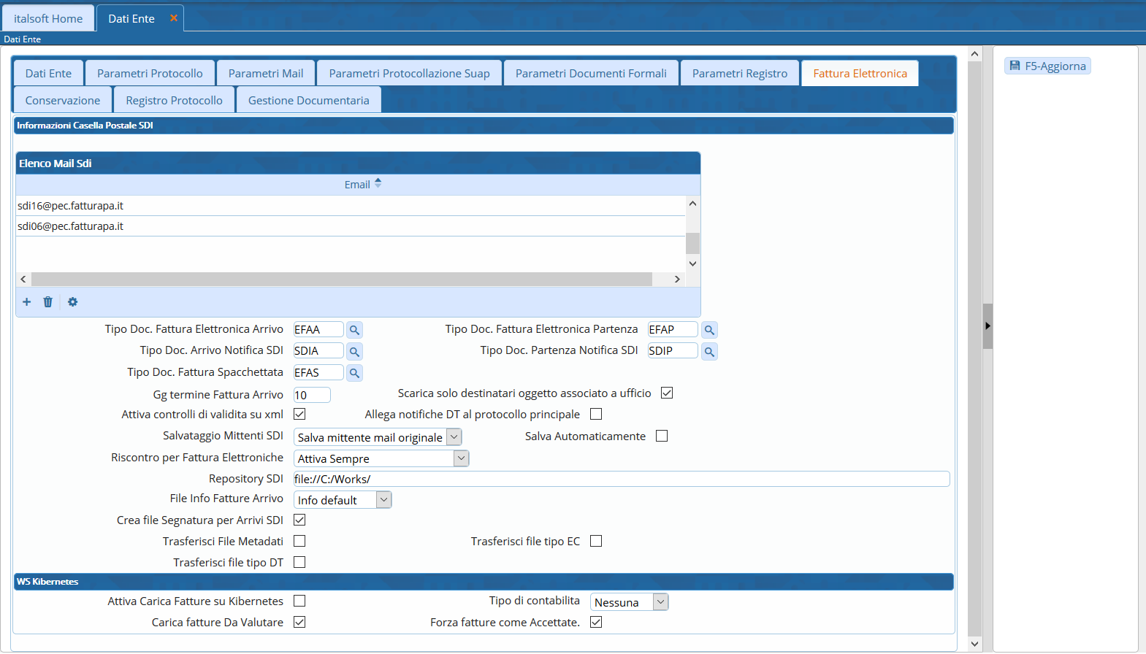This screenshot has height=654, width=1146.
Task: Open Tipo di contabilita dropdown
Action: pyautogui.click(x=660, y=602)
